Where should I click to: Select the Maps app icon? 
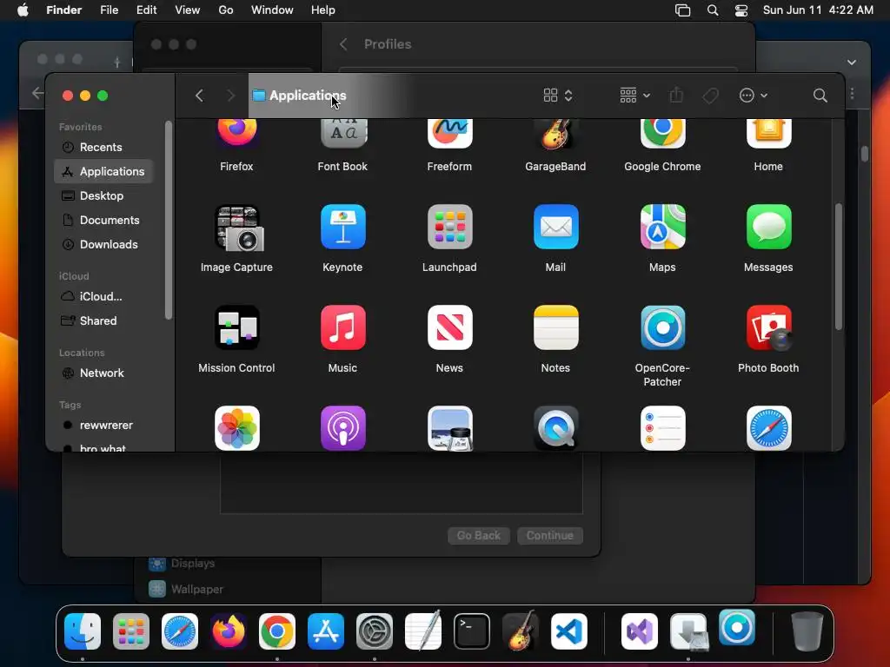tap(662, 228)
